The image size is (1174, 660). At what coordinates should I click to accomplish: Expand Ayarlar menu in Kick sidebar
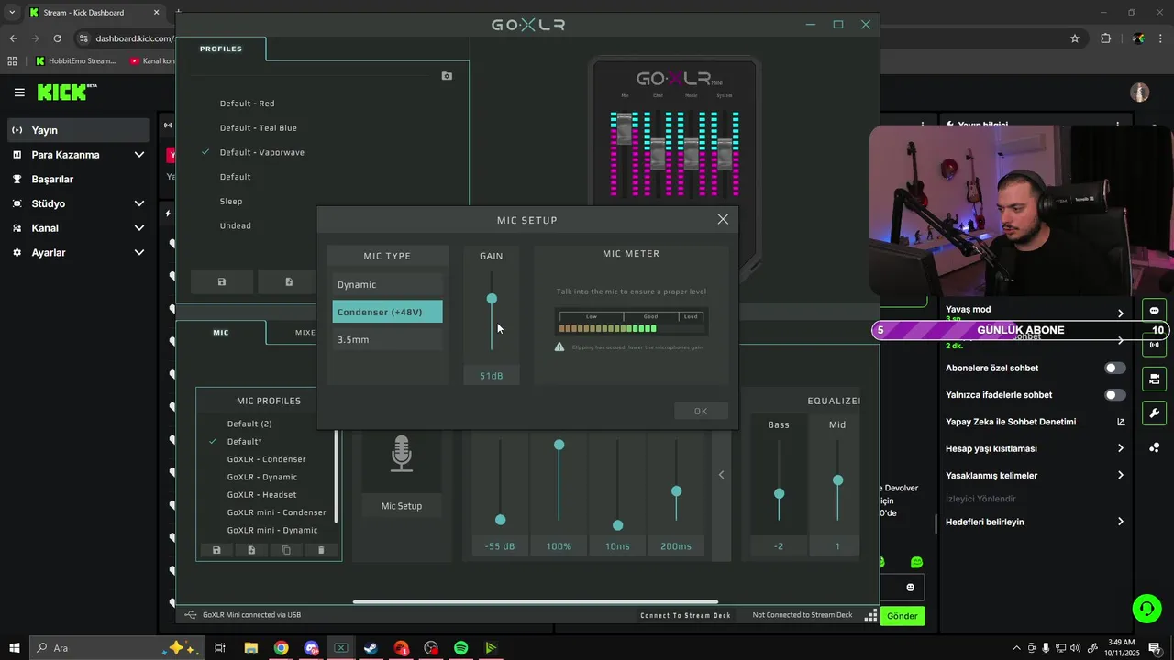coord(139,252)
